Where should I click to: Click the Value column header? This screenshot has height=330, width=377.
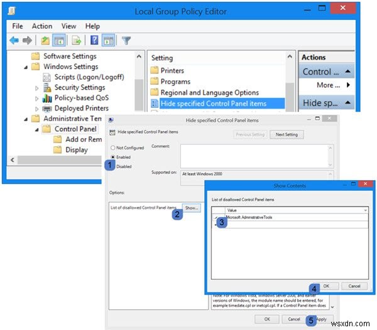[297, 210]
